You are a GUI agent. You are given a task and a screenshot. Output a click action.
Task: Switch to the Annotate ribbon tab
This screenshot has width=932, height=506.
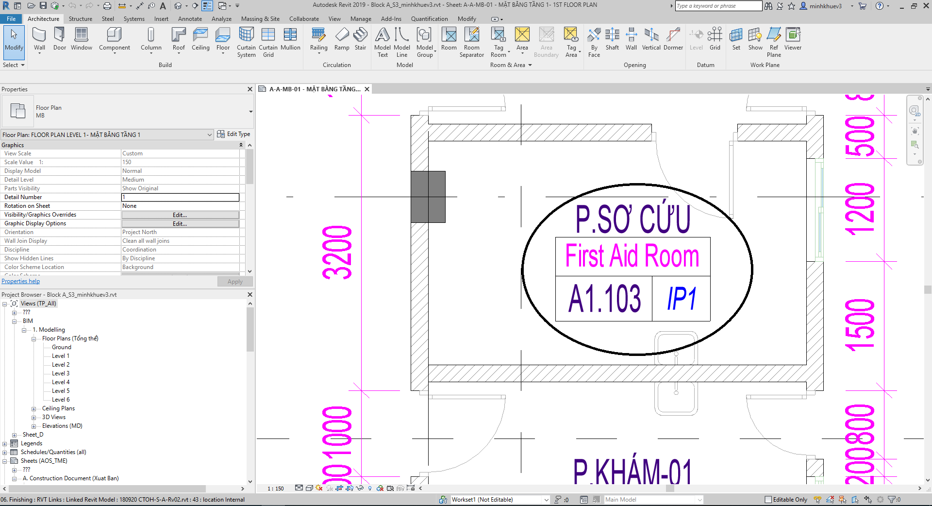[190, 19]
